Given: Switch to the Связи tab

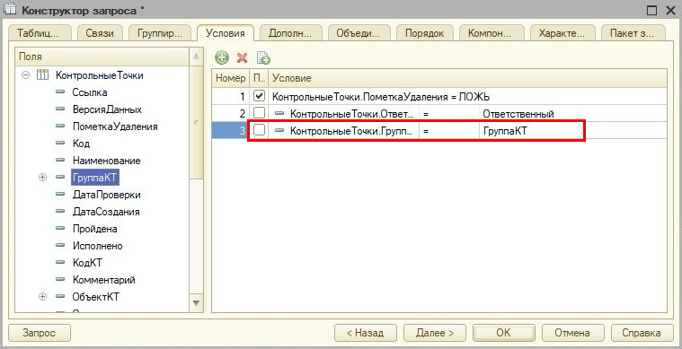Looking at the screenshot, I should [x=100, y=33].
